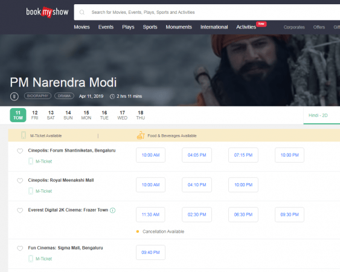Image resolution: width=340 pixels, height=272 pixels.
Task: Click the search magnifier icon
Action: [x=82, y=12]
